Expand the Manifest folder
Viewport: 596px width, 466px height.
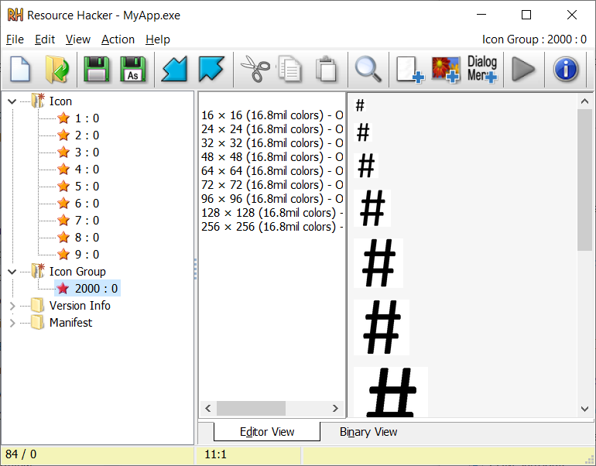click(x=12, y=323)
